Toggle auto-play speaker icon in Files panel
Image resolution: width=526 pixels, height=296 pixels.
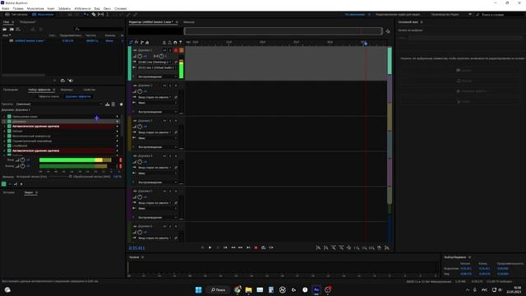pos(71,81)
